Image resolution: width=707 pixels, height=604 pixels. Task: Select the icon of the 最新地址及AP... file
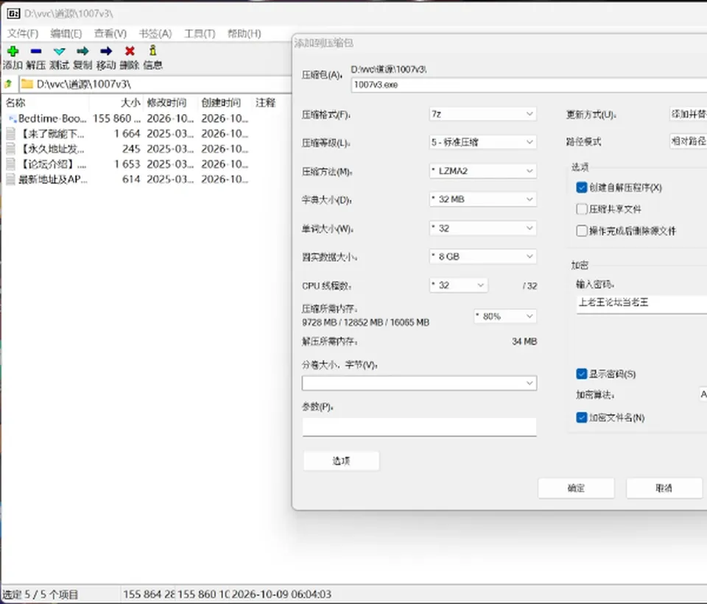[10, 180]
